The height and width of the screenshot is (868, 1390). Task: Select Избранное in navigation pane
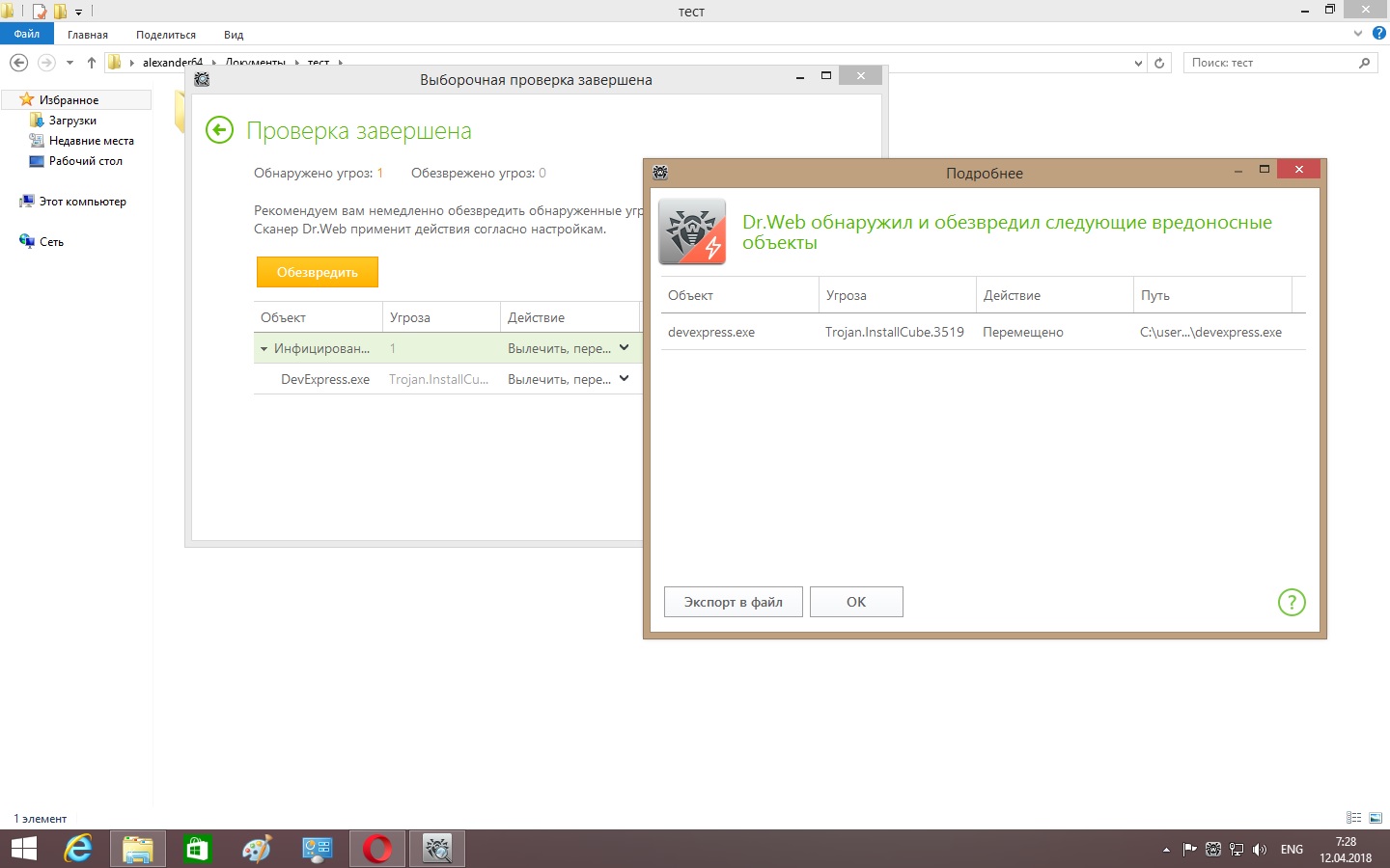(x=69, y=100)
